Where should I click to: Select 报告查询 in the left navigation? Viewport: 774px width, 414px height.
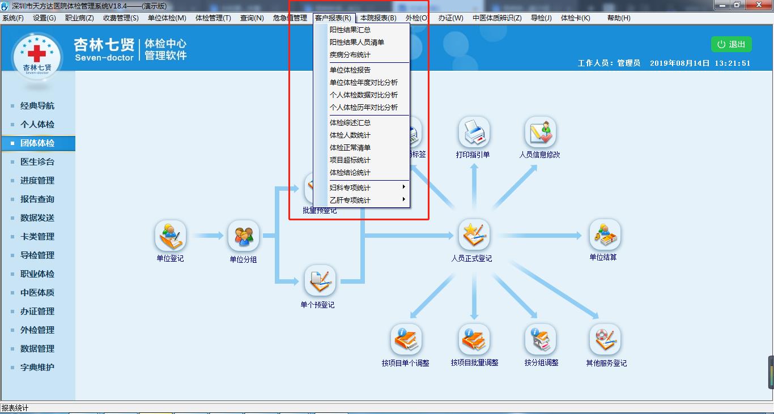(x=37, y=199)
